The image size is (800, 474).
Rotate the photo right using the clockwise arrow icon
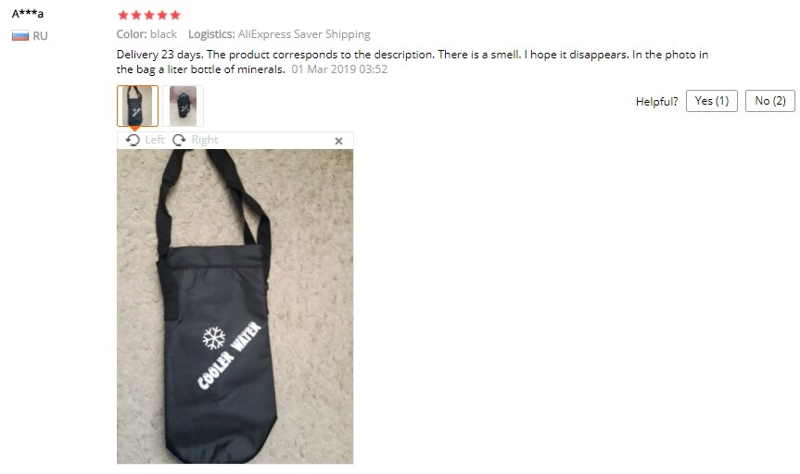[x=179, y=140]
